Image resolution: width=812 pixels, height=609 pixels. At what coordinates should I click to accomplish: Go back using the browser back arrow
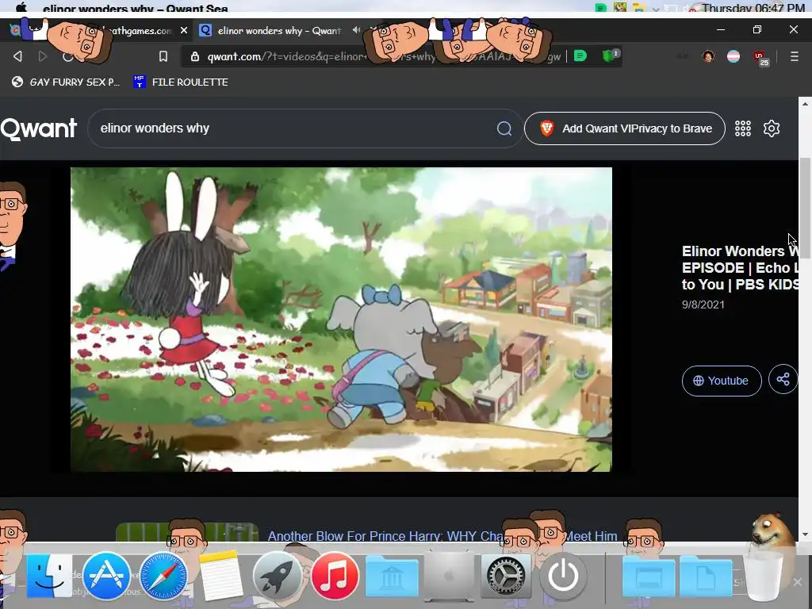pos(17,56)
